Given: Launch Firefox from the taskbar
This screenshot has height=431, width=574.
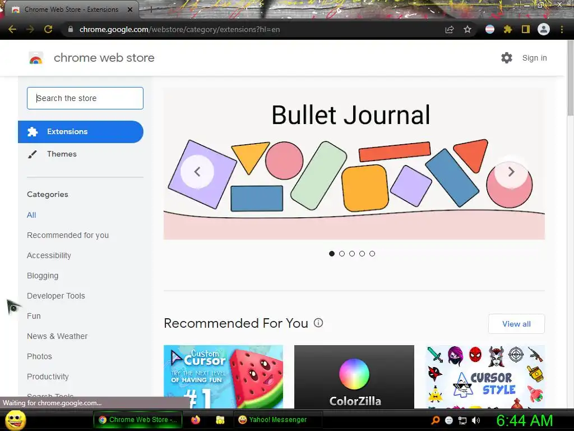Looking at the screenshot, I should (196, 420).
